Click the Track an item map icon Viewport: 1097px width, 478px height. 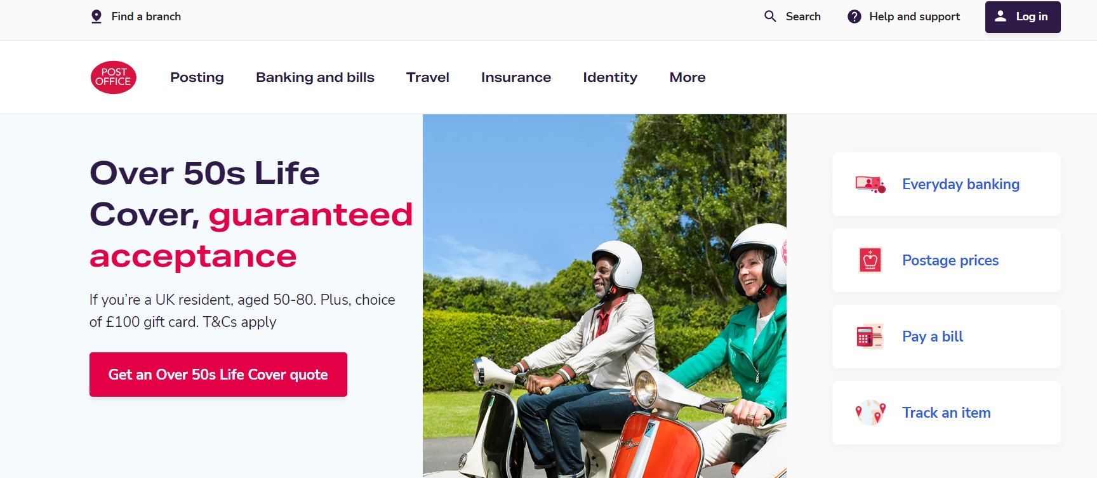point(870,413)
